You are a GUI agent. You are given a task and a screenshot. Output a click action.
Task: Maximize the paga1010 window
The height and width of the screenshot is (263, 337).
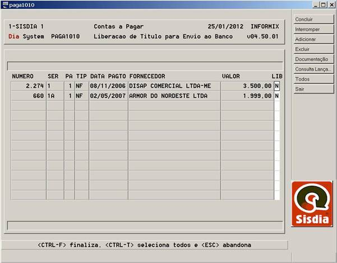point(323,4)
